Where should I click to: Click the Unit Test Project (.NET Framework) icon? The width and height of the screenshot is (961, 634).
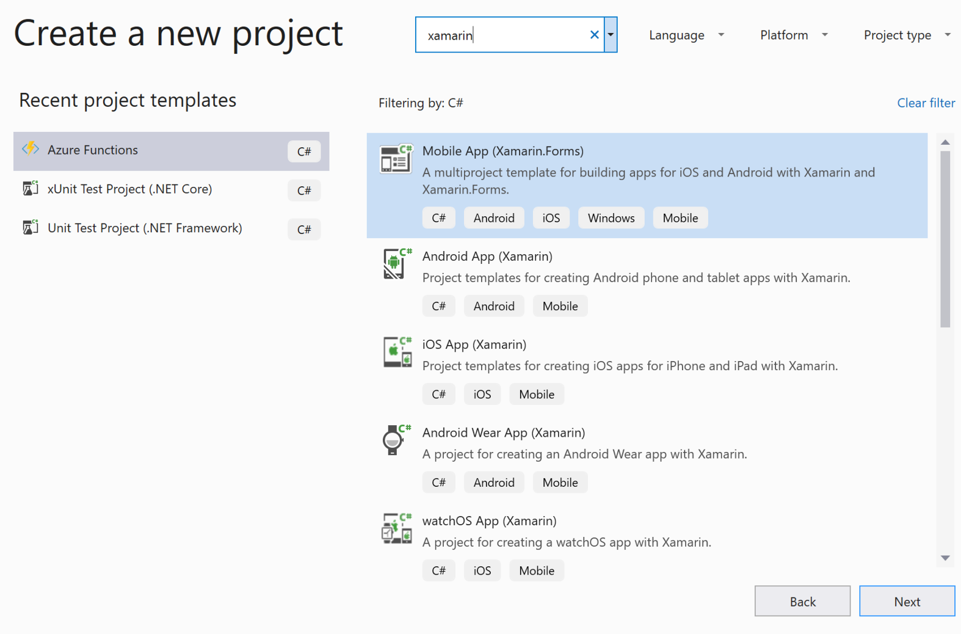click(31, 227)
